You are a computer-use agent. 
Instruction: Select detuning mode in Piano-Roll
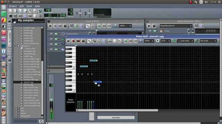(104, 41)
